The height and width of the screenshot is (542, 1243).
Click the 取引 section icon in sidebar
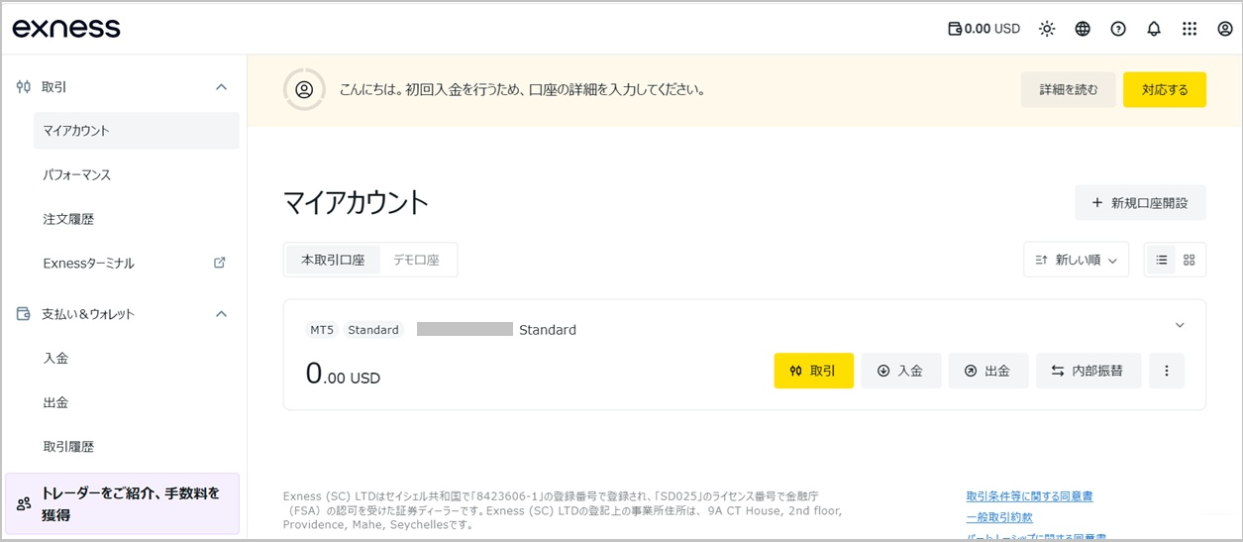[x=24, y=87]
